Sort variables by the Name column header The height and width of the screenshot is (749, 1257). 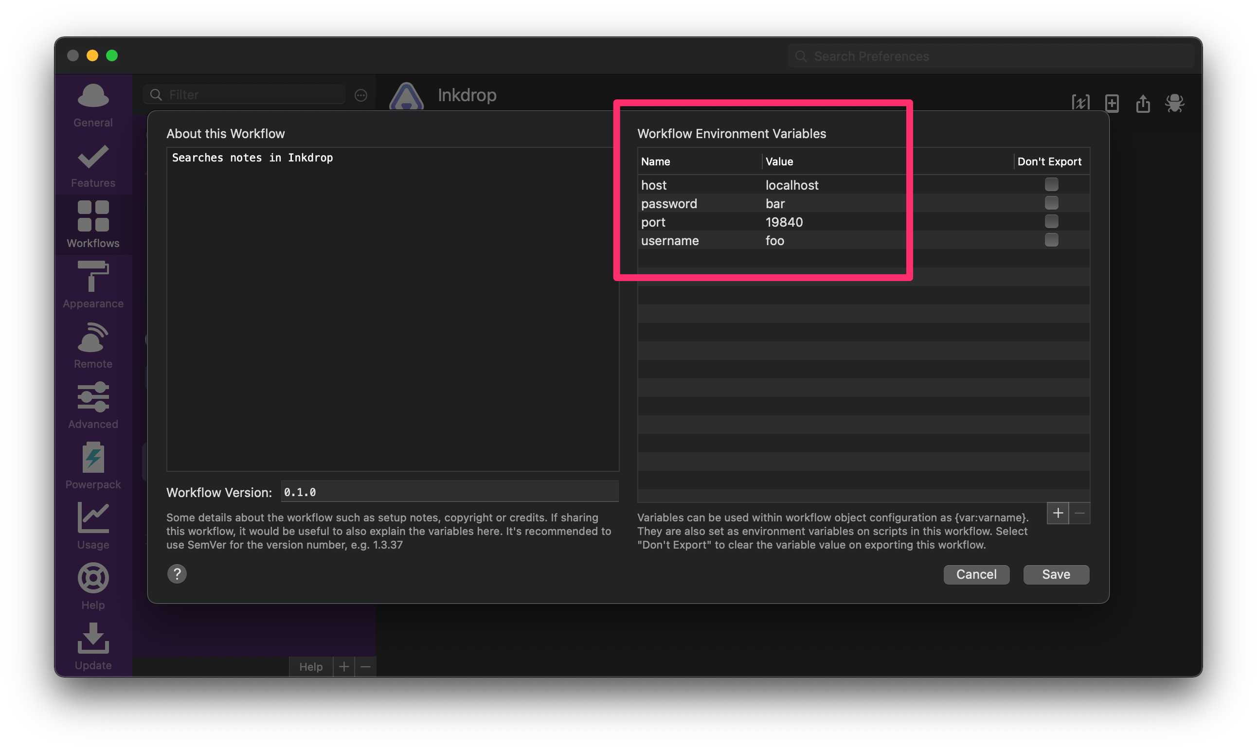pos(655,161)
